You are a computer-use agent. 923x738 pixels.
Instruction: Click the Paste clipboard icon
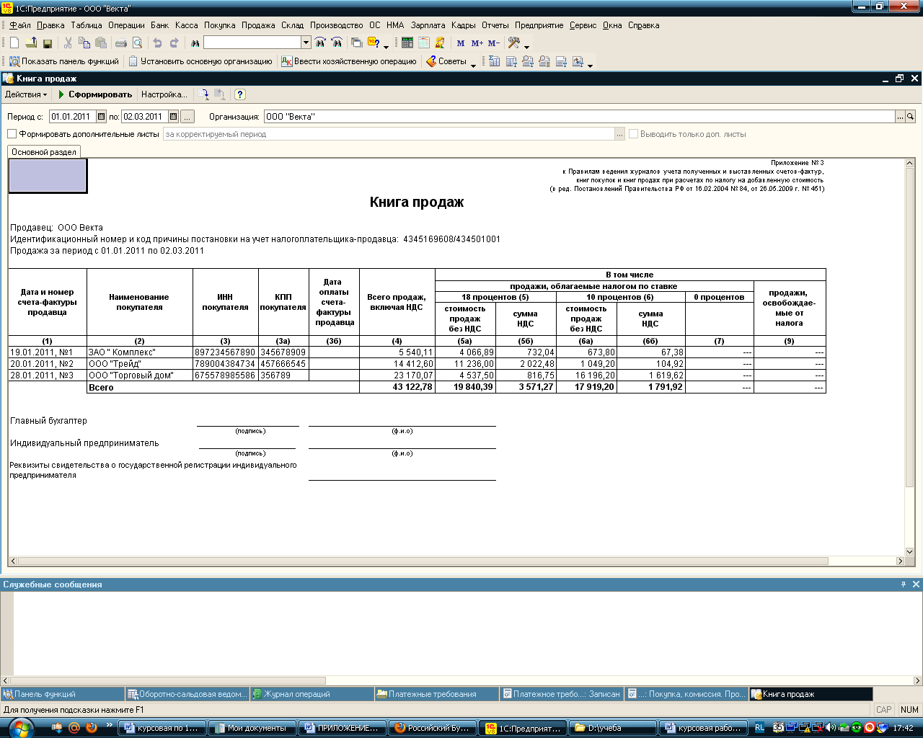pyautogui.click(x=101, y=43)
